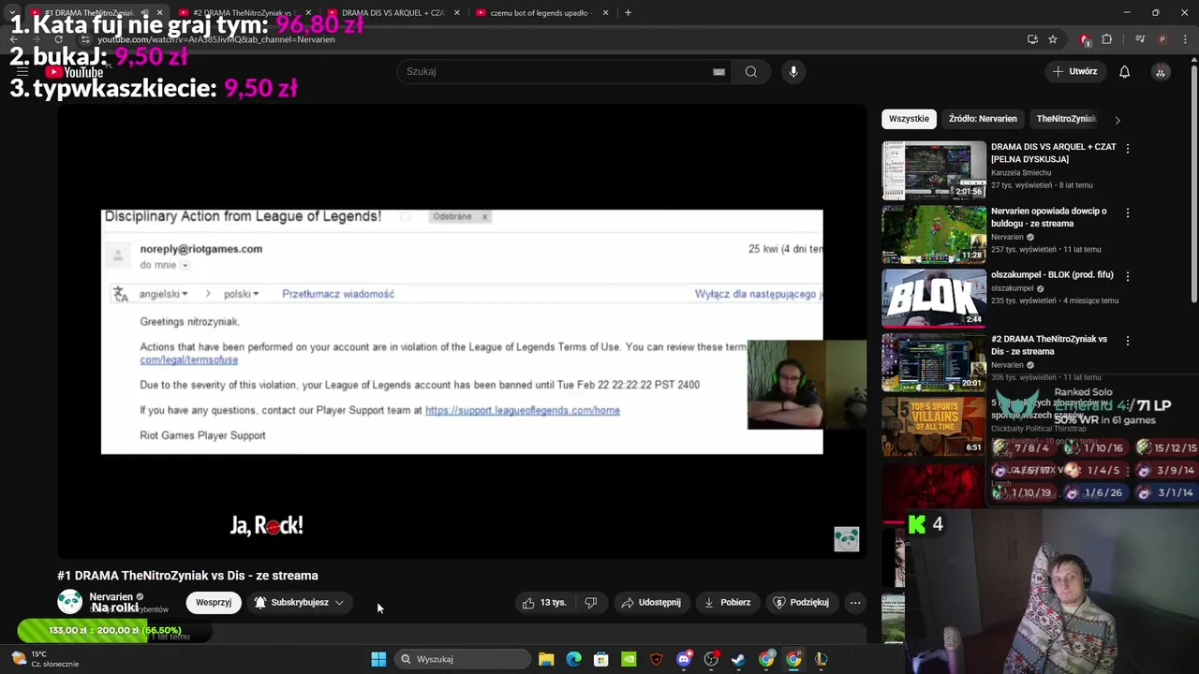Close the 'czemu bot of legends upadło' tab
The height and width of the screenshot is (674, 1199).
605,12
